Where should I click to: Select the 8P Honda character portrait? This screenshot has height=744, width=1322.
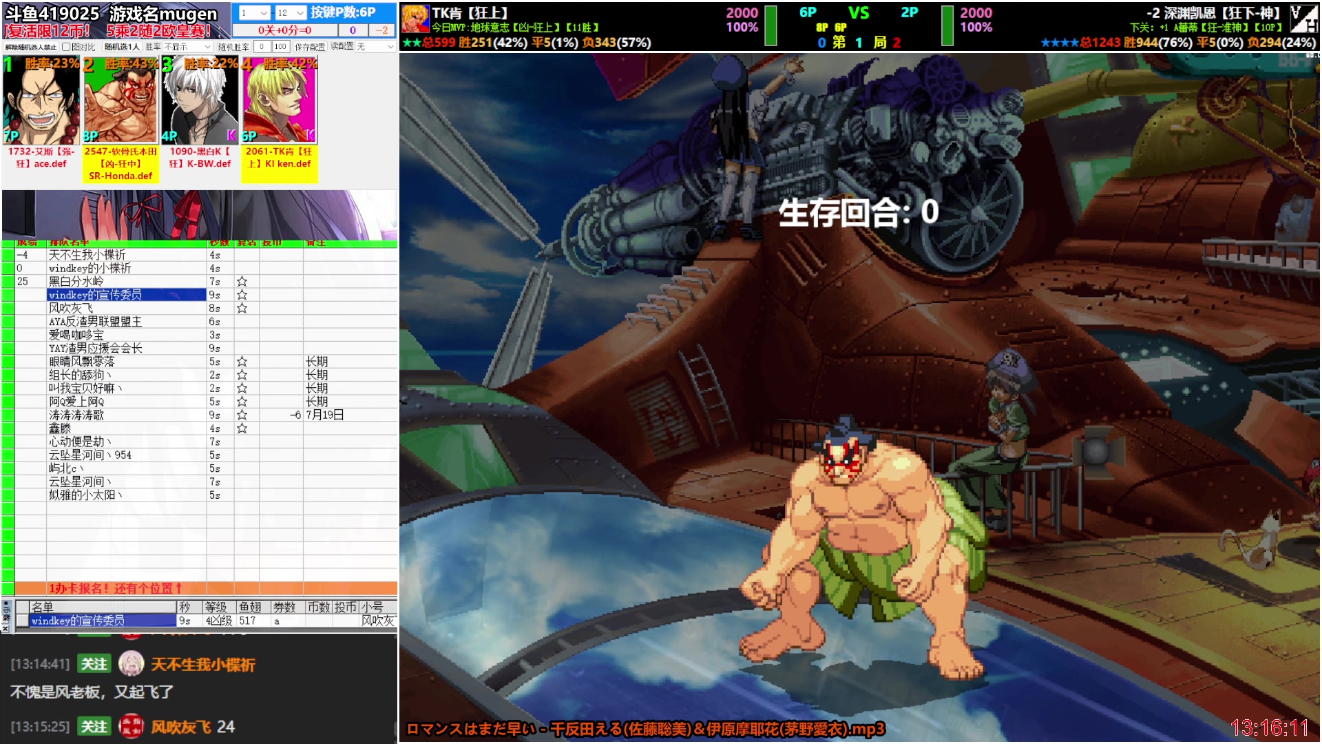120,101
